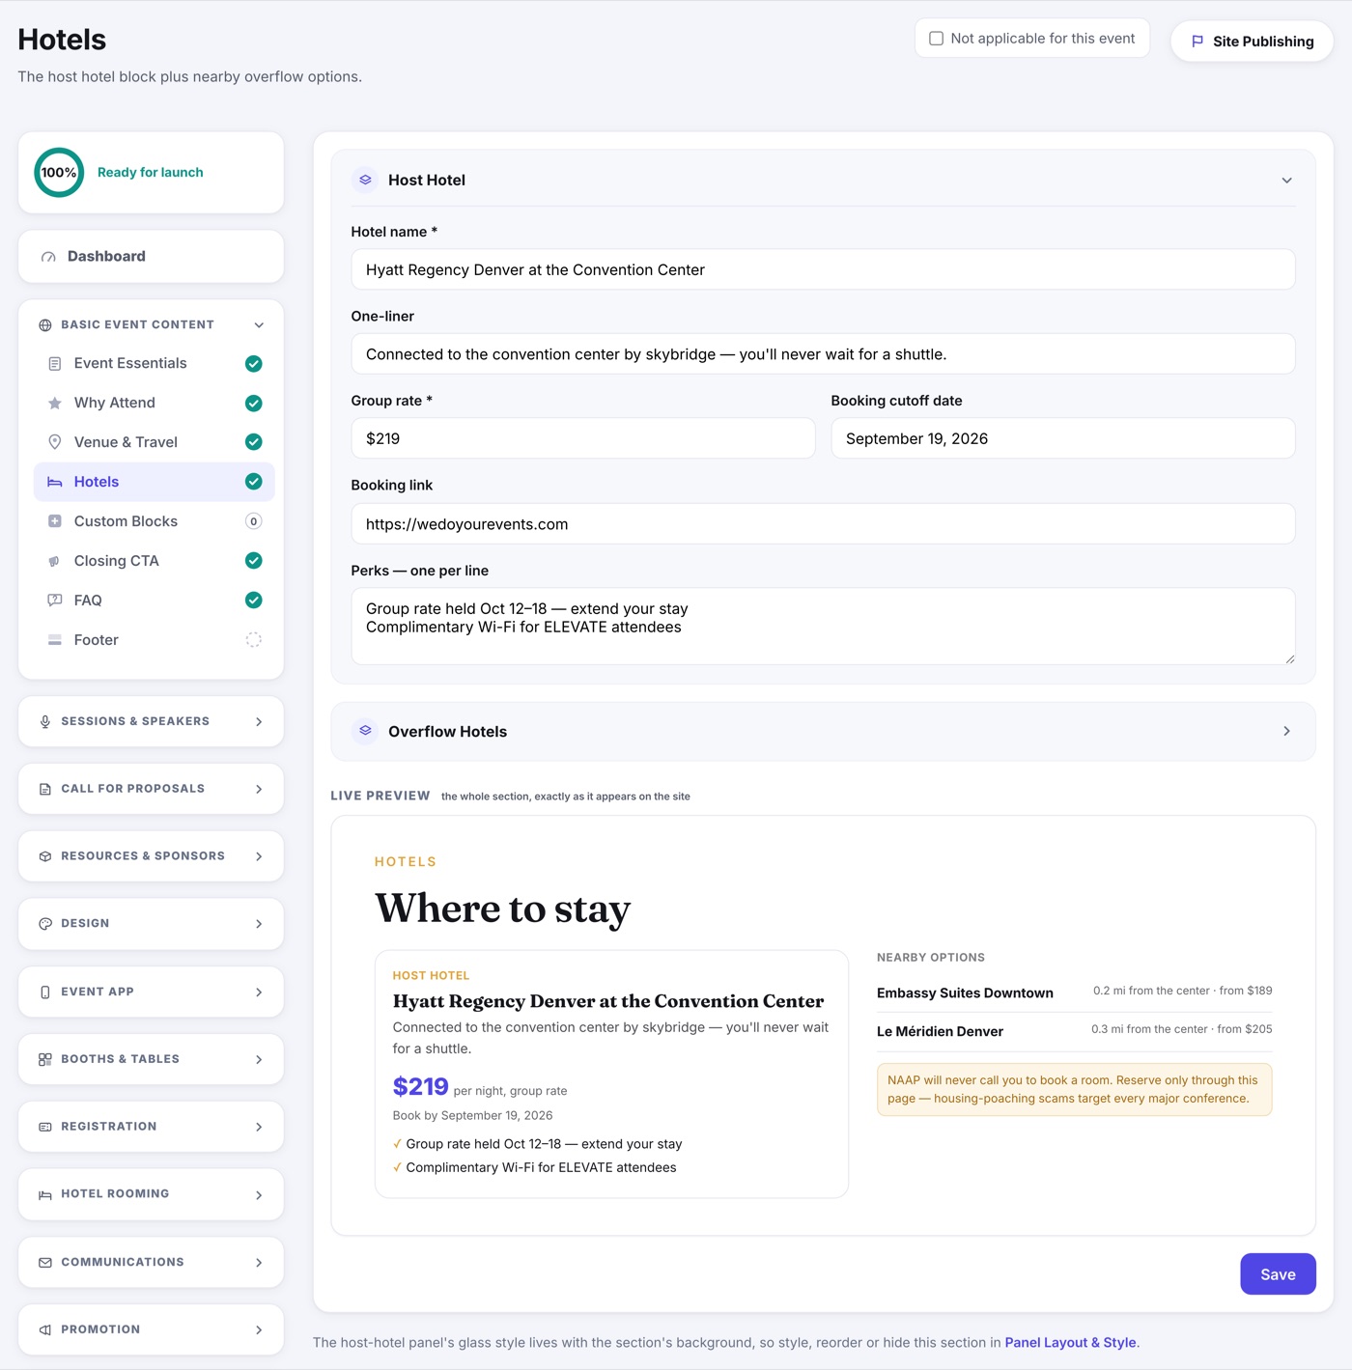Click the Group rate field with $219
The width and height of the screenshot is (1352, 1370).
point(583,439)
